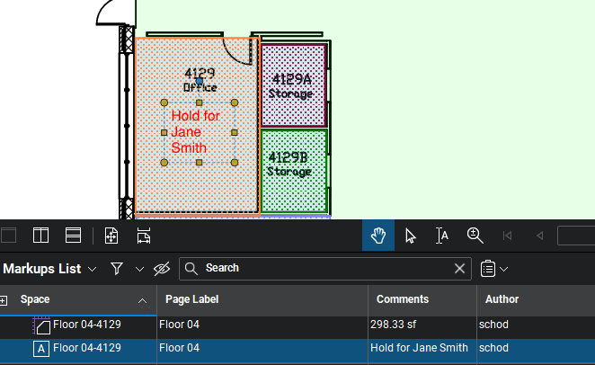The width and height of the screenshot is (595, 365).
Task: Go to previous page arrow
Action: click(x=539, y=236)
